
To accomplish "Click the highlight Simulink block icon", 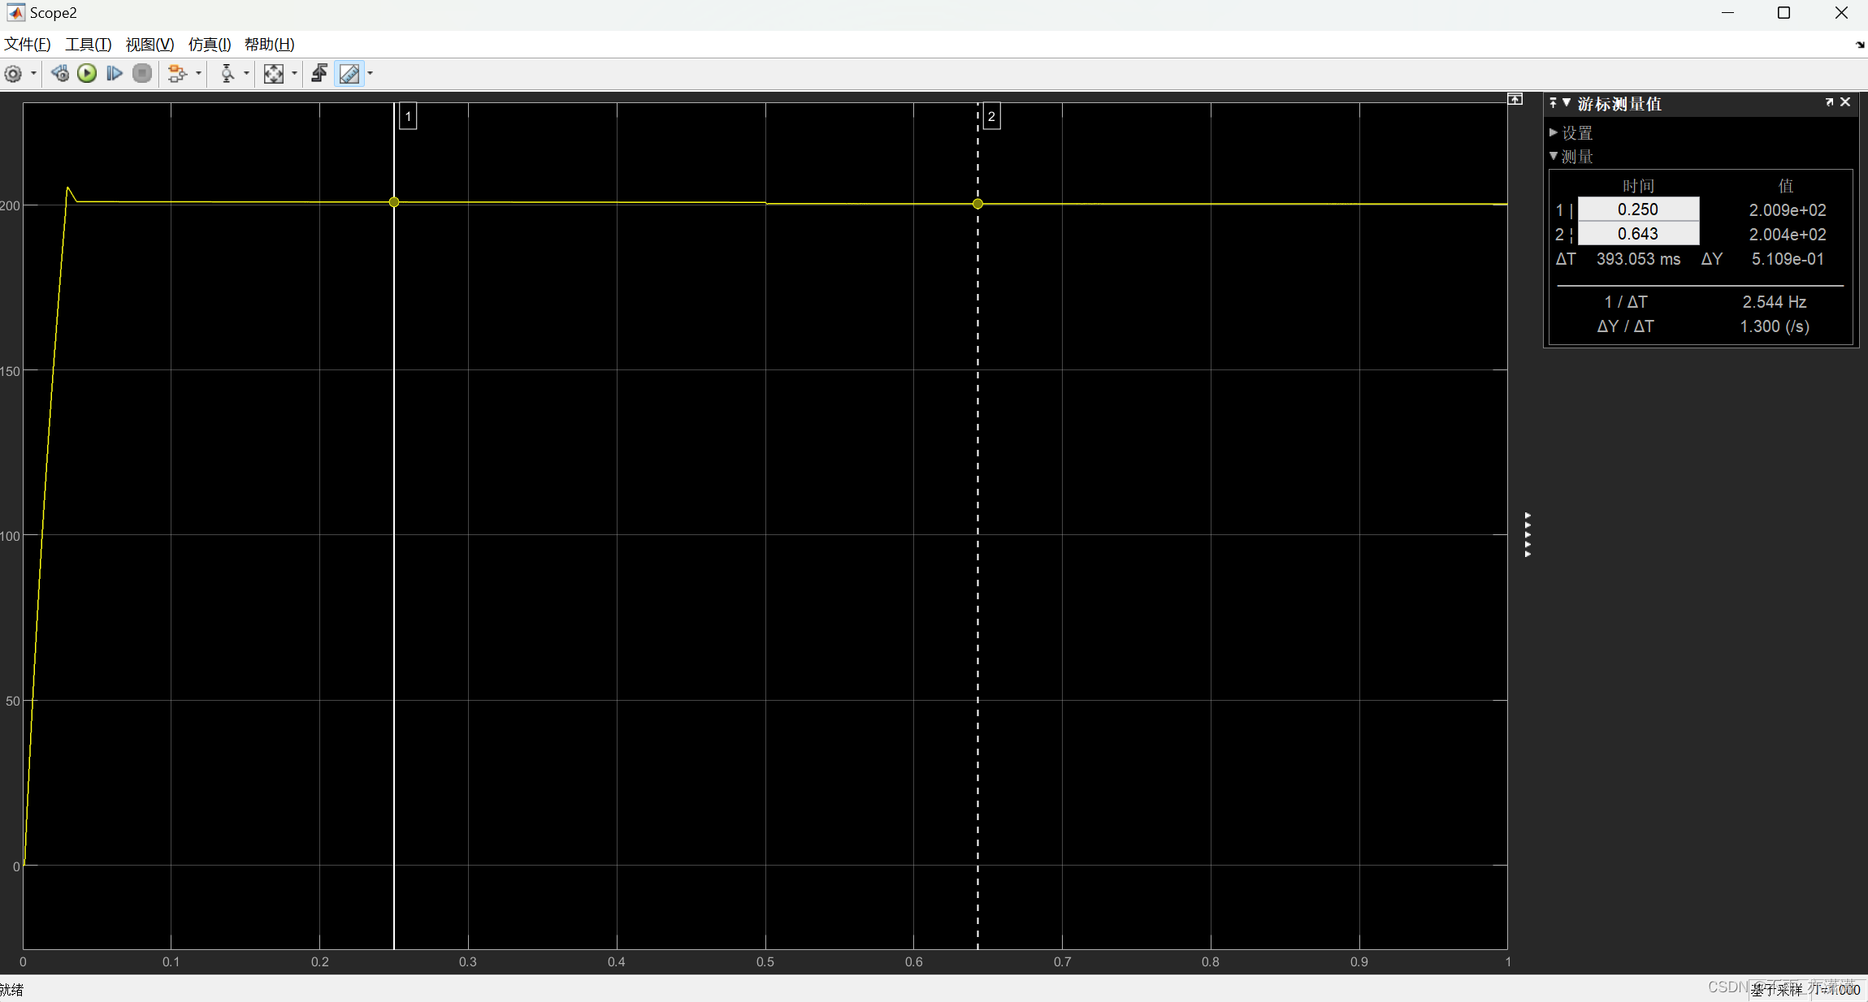I will 177,74.
